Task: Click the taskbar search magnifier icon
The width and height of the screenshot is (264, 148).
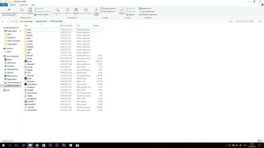Action: coord(10,145)
